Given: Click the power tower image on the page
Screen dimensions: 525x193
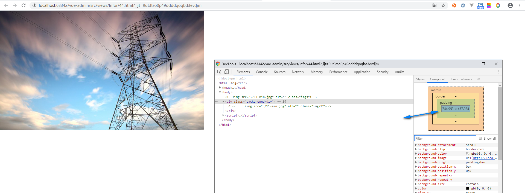Looking at the screenshot, I should point(102,70).
